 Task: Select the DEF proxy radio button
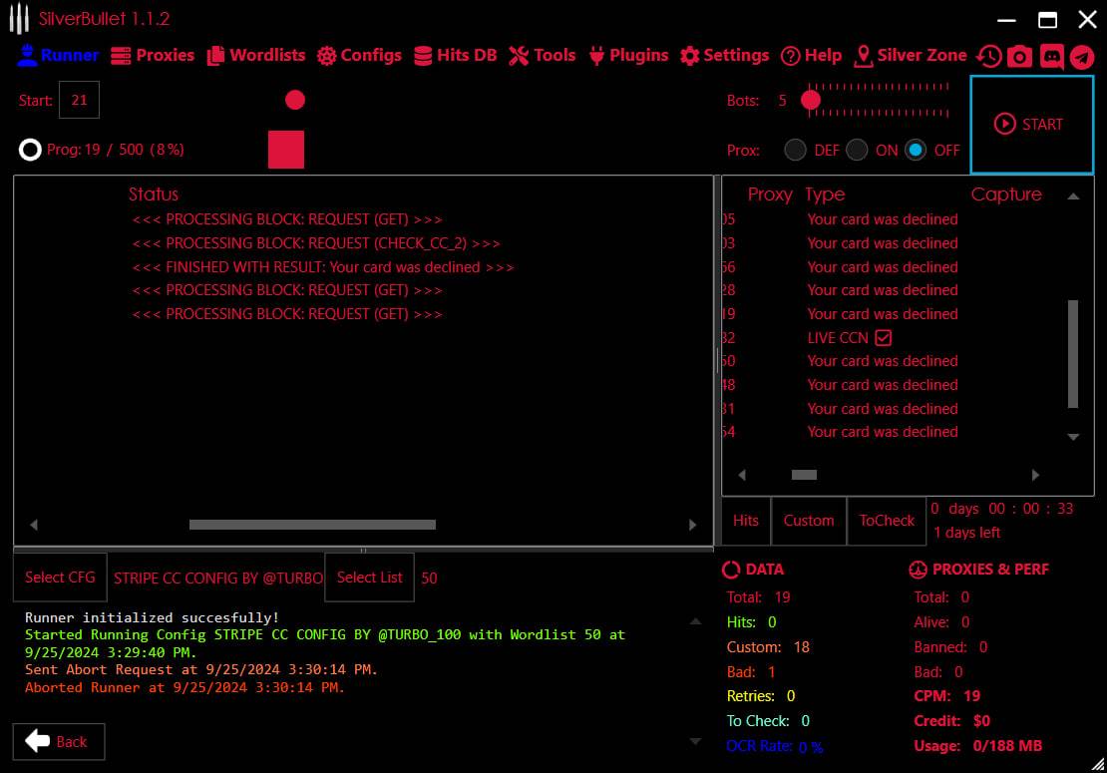click(x=795, y=151)
